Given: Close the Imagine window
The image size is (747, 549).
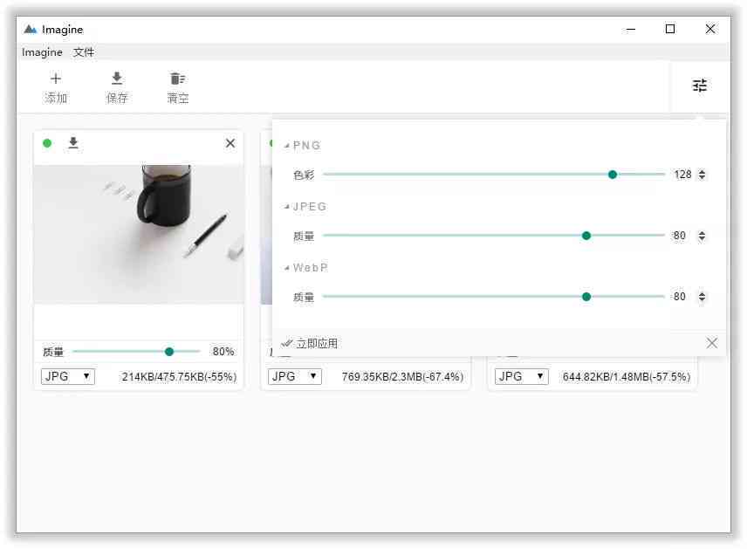Looking at the screenshot, I should (710, 29).
